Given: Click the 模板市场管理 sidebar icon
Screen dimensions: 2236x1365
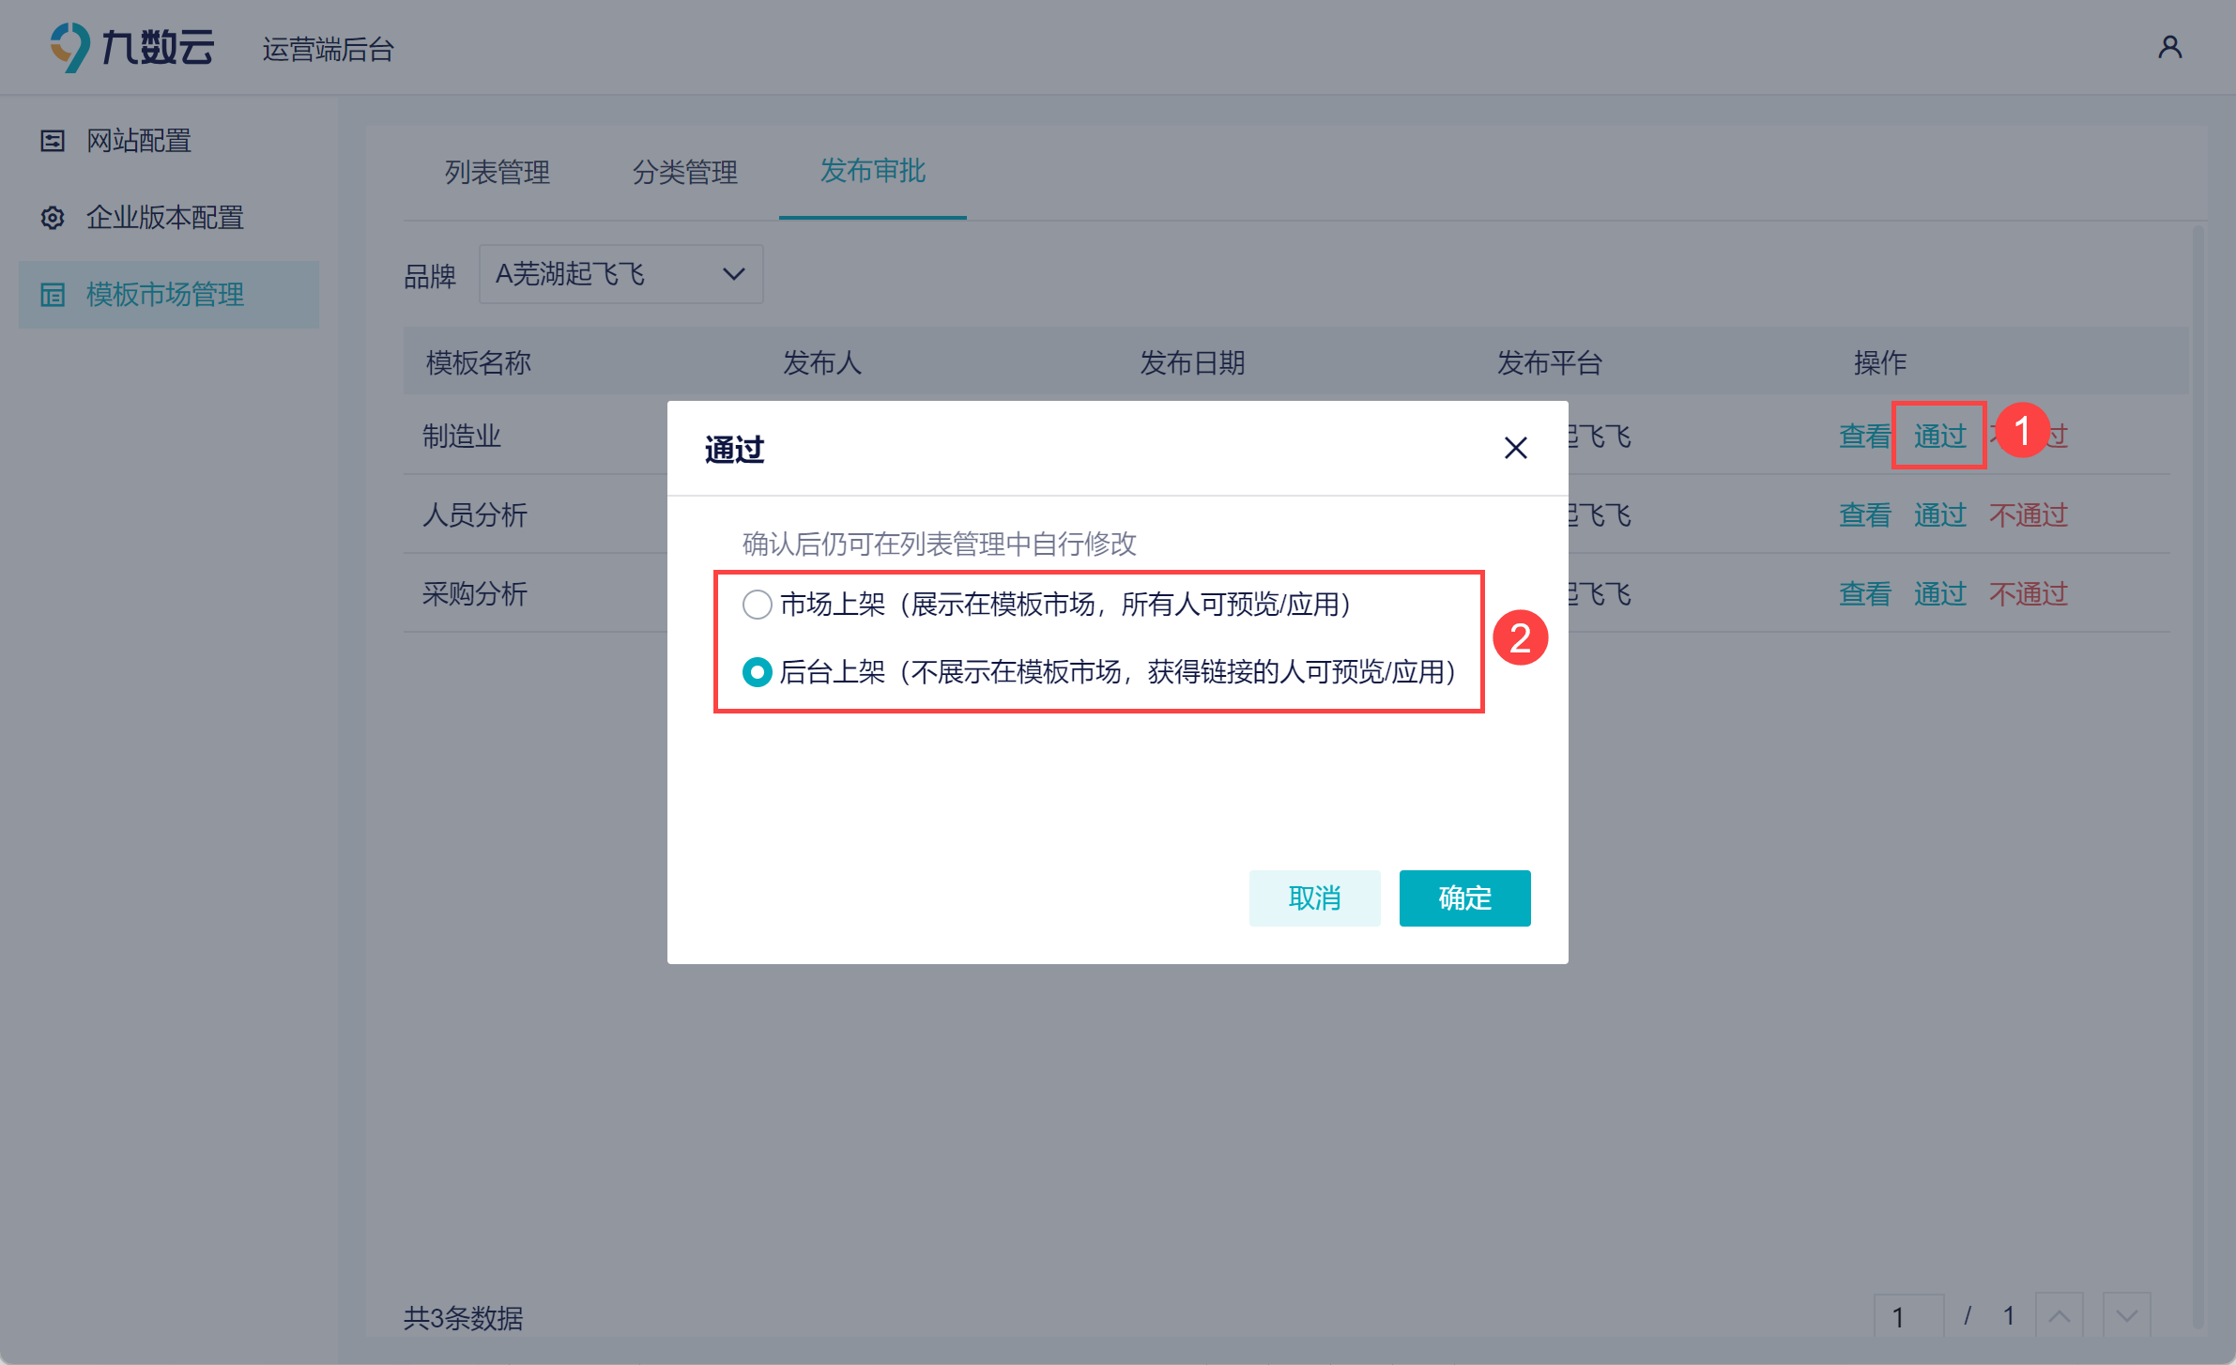Looking at the screenshot, I should point(53,295).
